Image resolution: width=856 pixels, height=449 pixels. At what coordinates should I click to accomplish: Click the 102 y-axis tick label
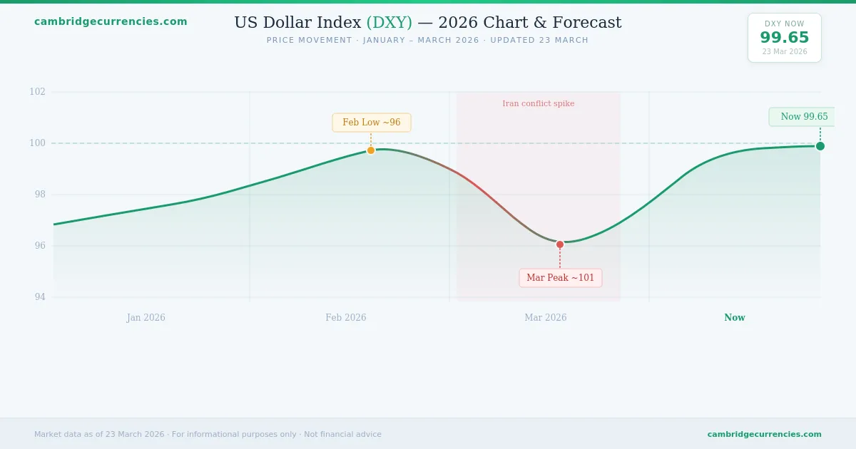37,92
